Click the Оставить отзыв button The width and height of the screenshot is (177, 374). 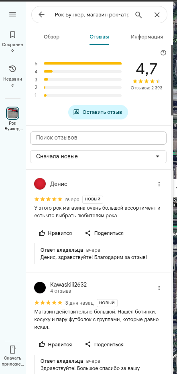tap(98, 112)
